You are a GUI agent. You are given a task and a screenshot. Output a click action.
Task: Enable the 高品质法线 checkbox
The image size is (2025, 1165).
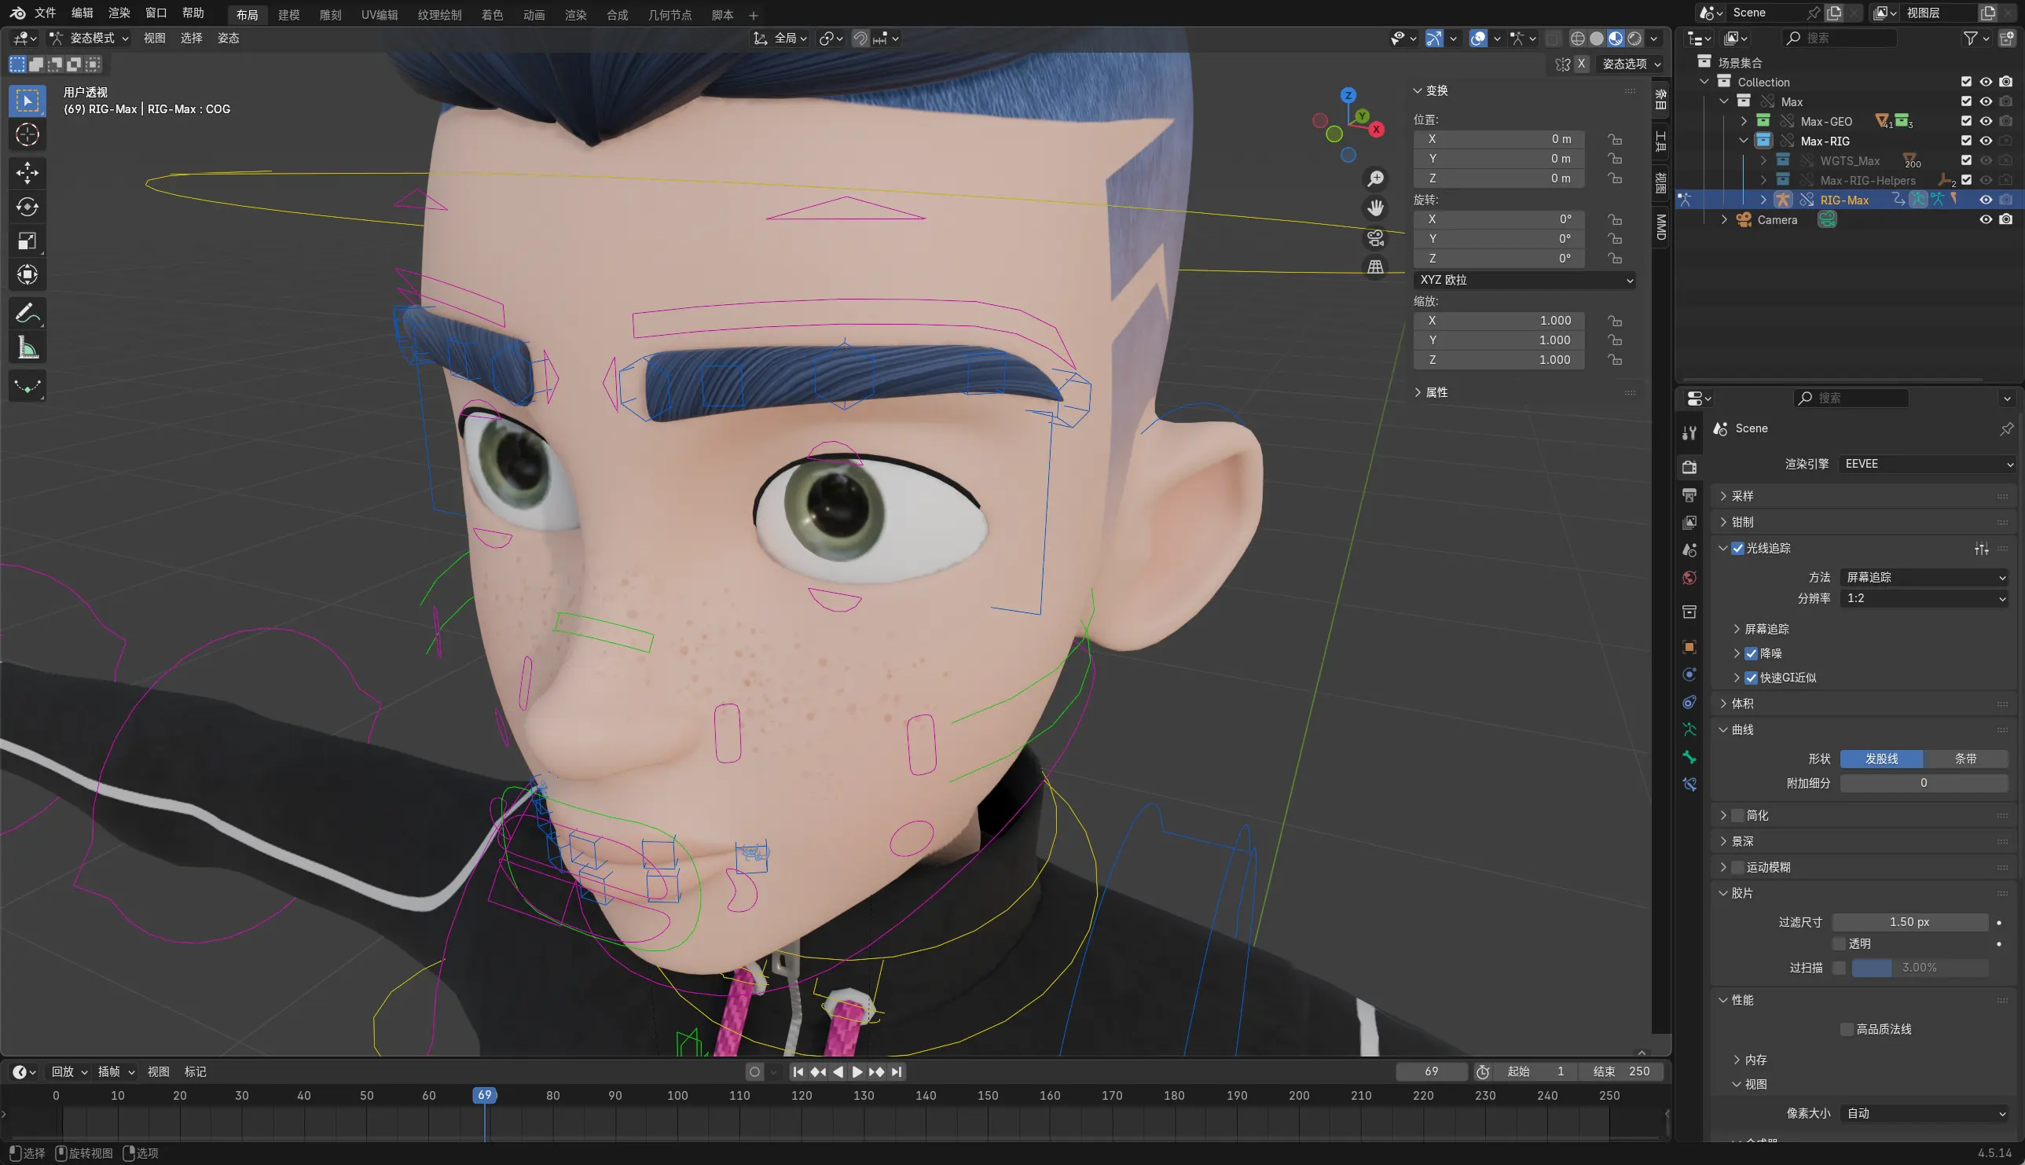tap(1846, 1029)
